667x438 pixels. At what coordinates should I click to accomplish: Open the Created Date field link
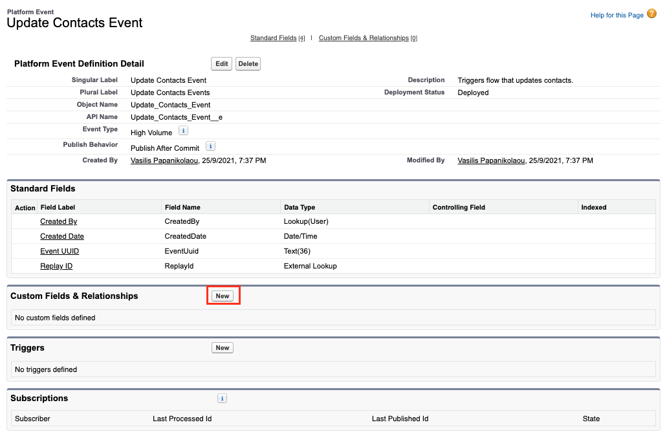(61, 236)
